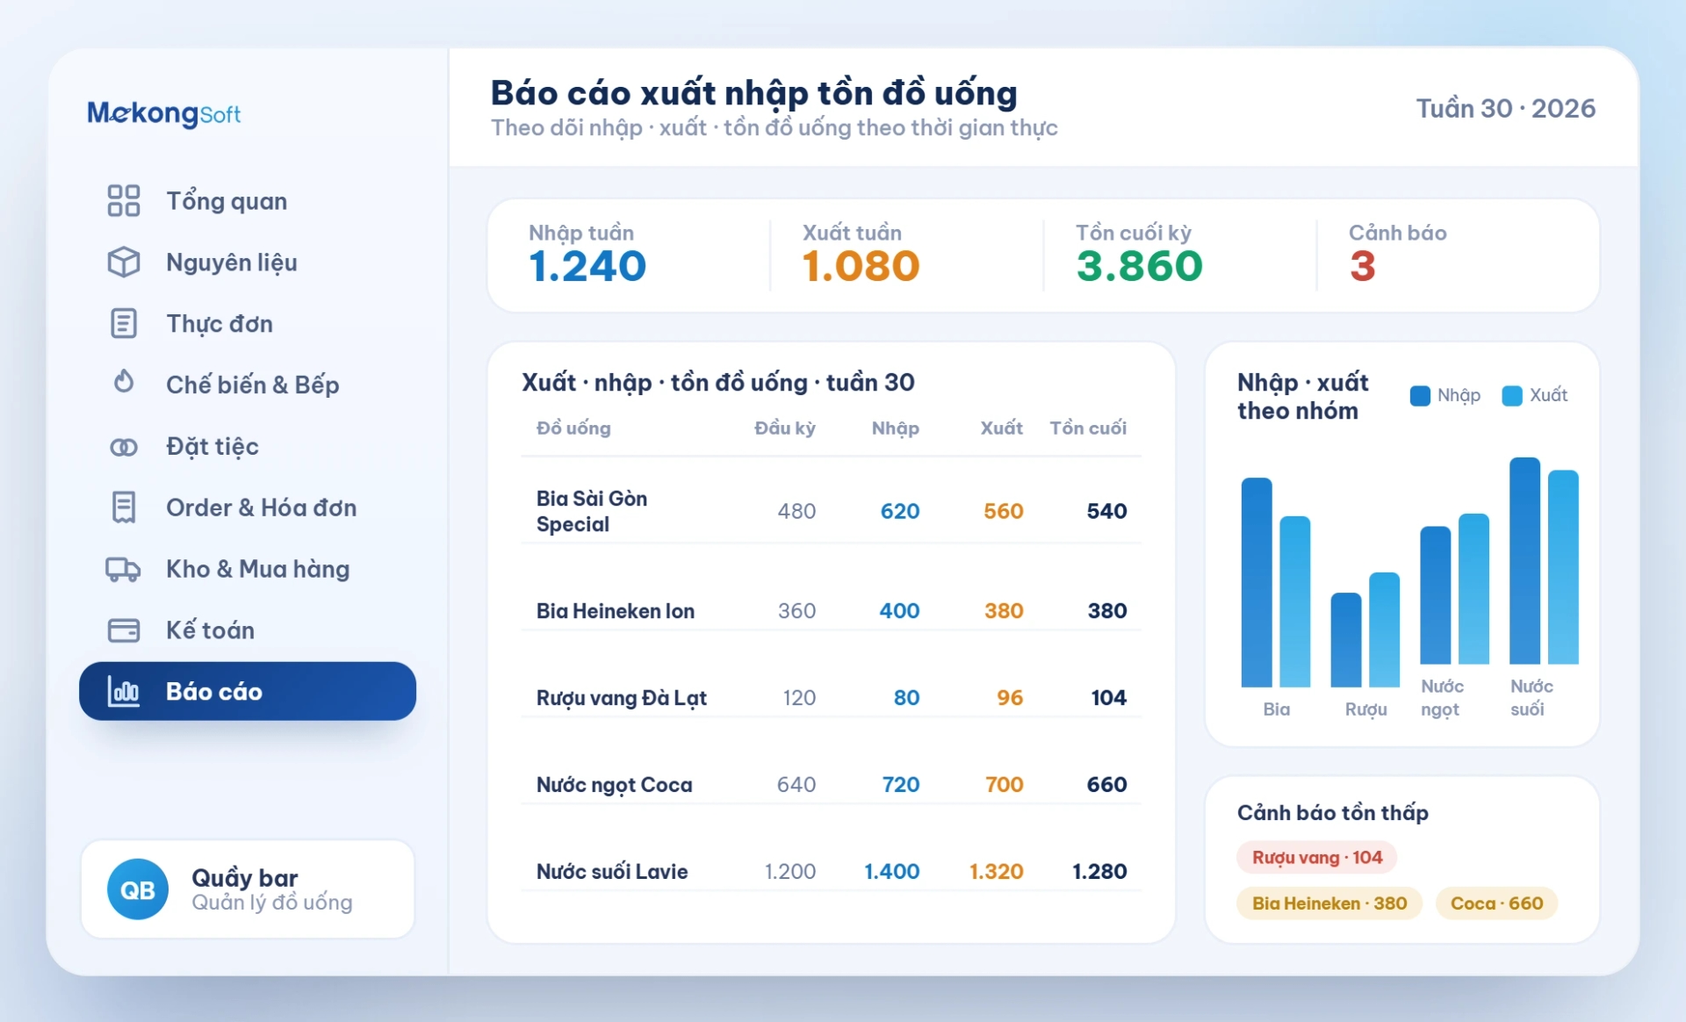Click the Tổng quan grid icon
1686x1022 pixels.
pos(124,200)
